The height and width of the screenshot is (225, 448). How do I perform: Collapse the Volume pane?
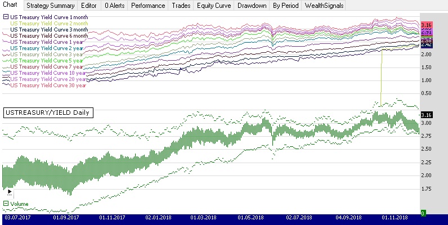[6, 204]
